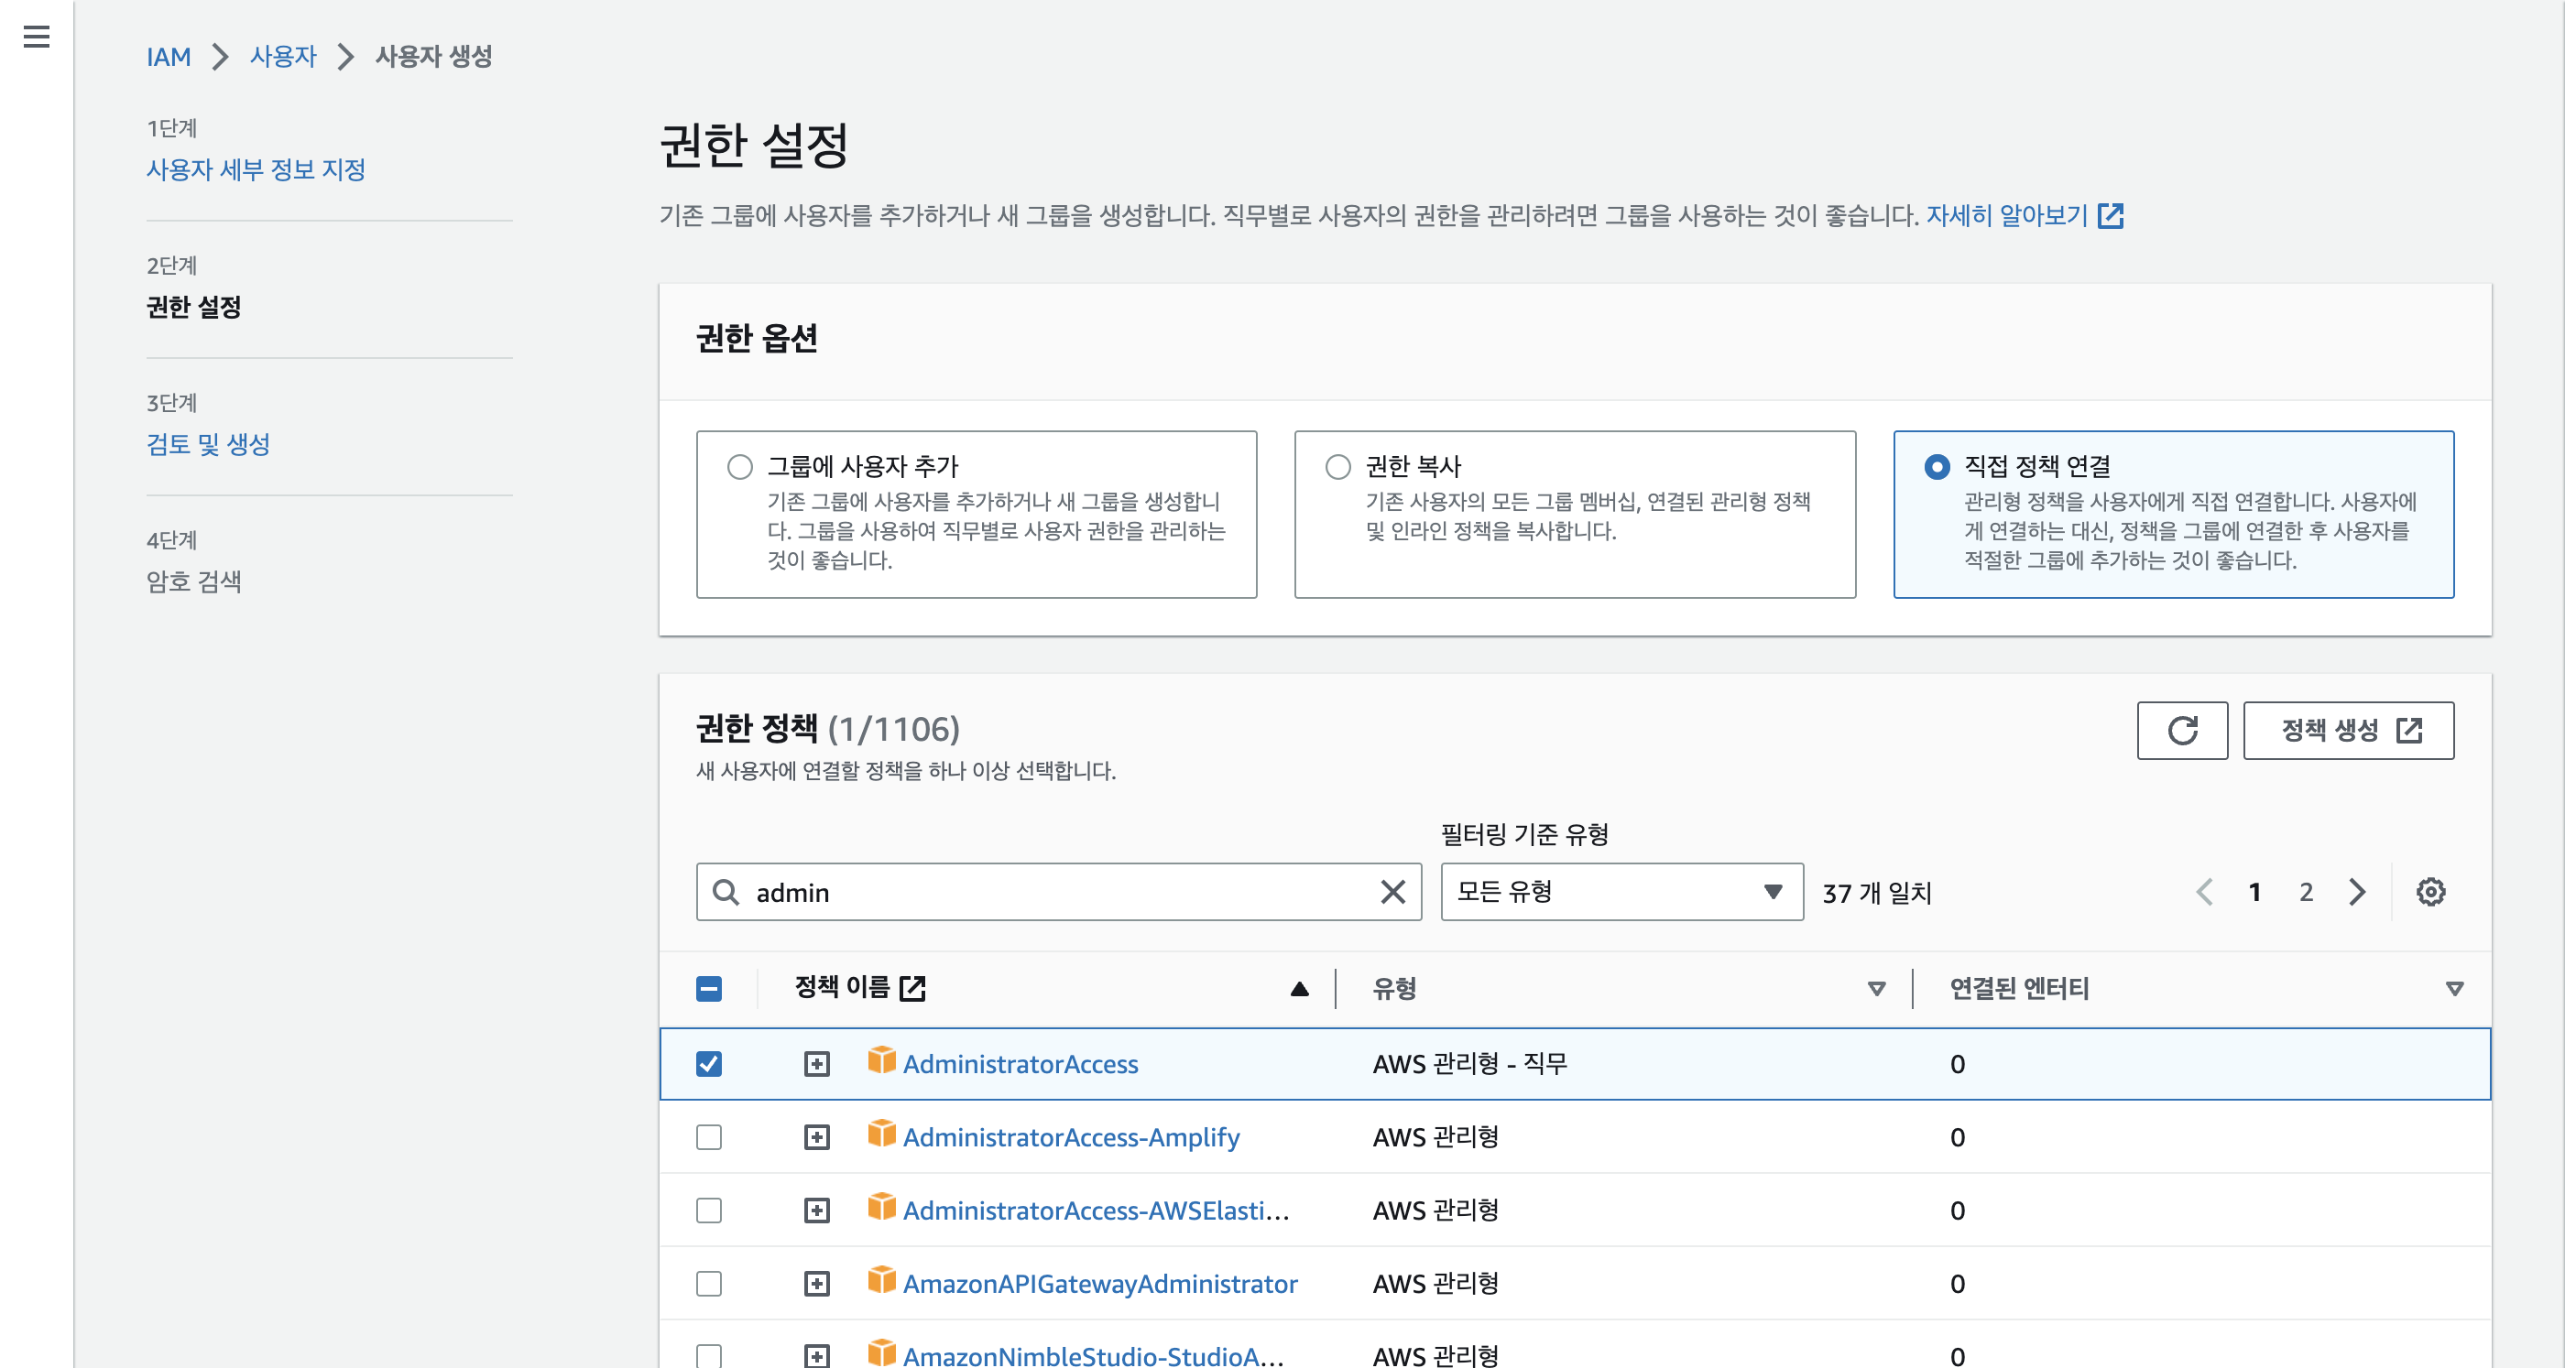Go to page 2 of results
The width and height of the screenshot is (2576, 1368).
point(2305,891)
